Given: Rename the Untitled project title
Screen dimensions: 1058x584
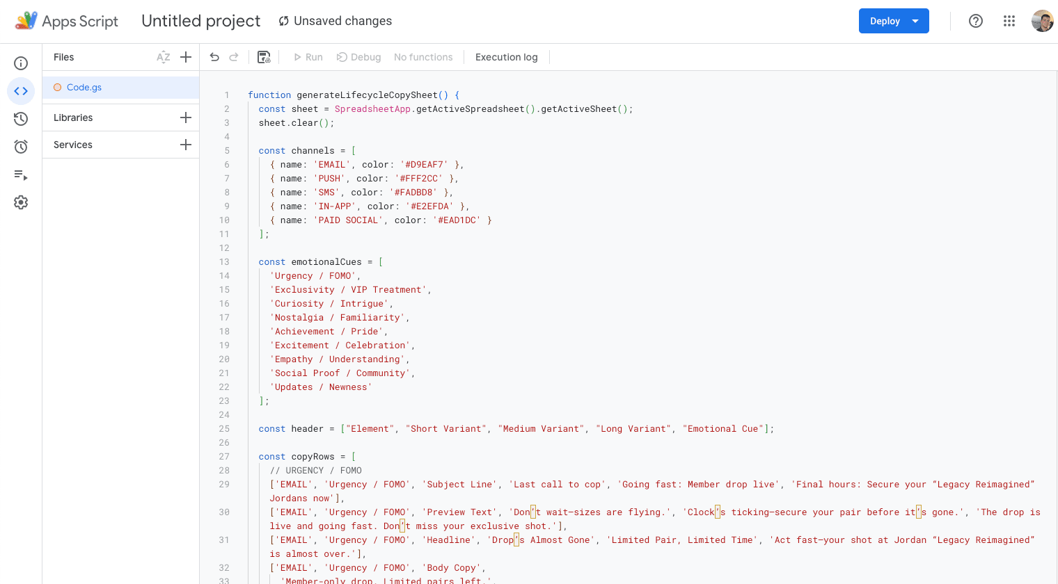Looking at the screenshot, I should (200, 21).
